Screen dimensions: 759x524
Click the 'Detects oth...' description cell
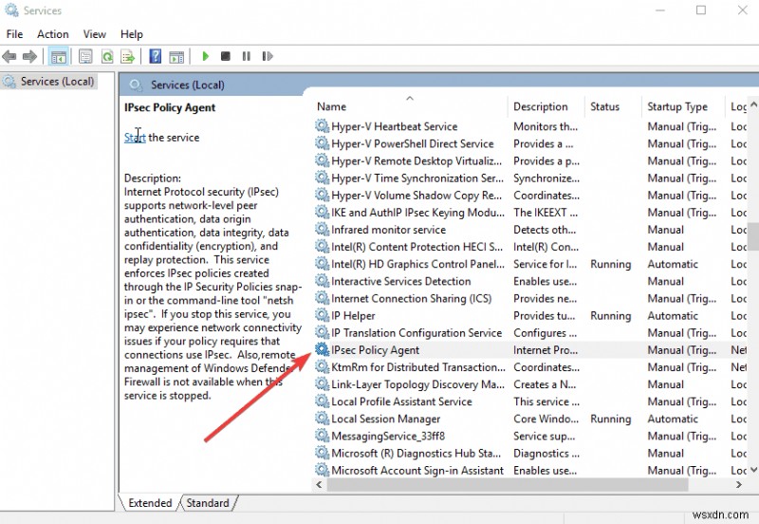[545, 230]
